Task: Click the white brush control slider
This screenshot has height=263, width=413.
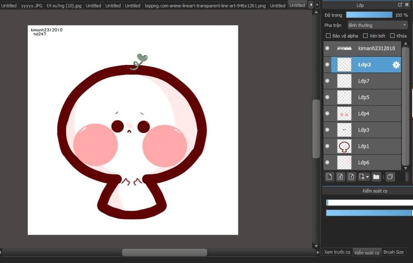Action: pos(369,203)
